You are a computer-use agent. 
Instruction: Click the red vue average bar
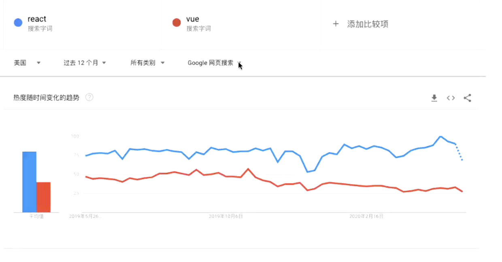click(x=43, y=197)
